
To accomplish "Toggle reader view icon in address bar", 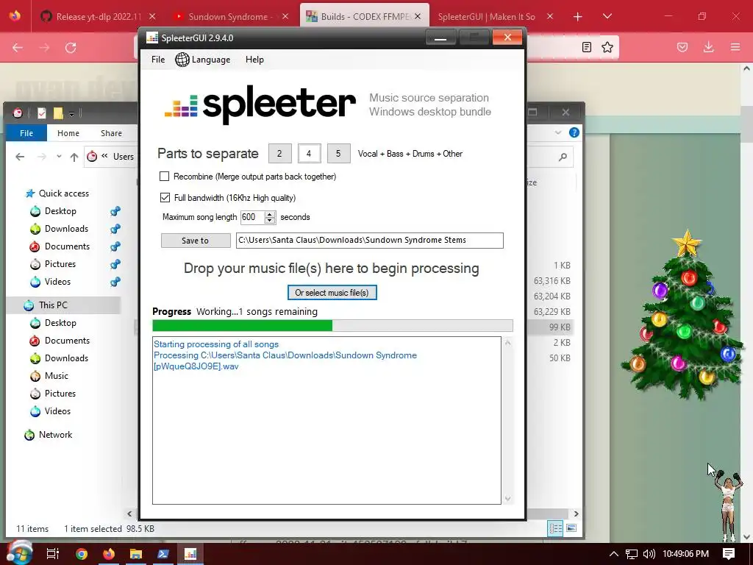I will click(x=586, y=47).
